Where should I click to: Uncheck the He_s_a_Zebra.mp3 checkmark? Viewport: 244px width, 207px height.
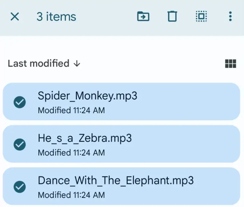click(x=20, y=145)
